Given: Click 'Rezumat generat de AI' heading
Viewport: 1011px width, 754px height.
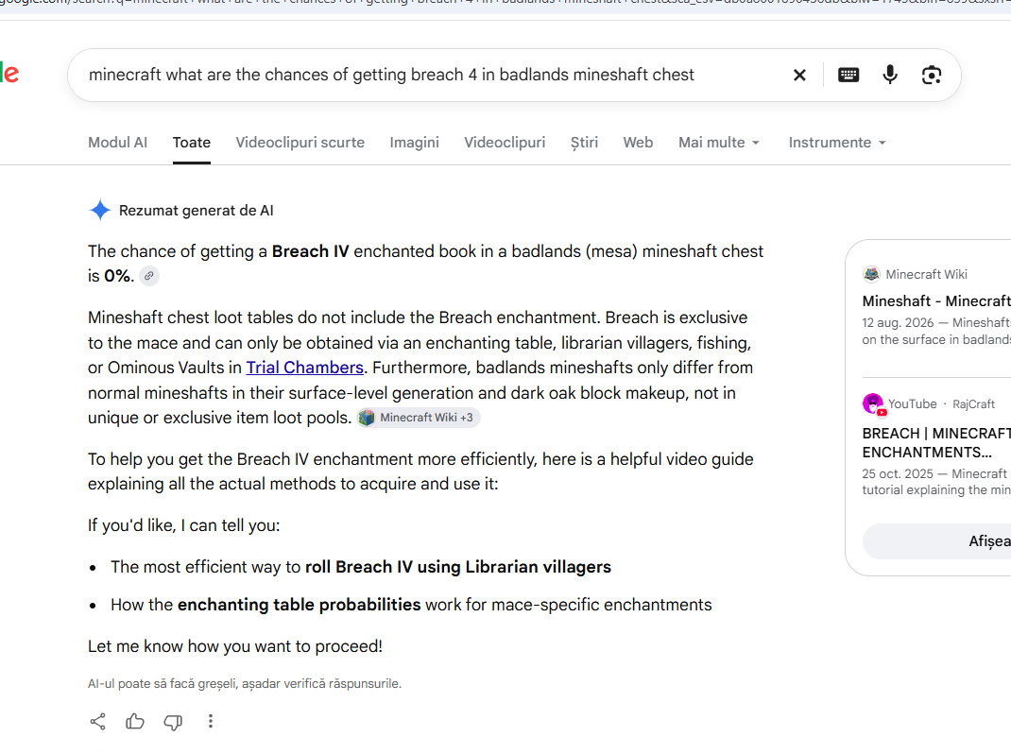Looking at the screenshot, I should pos(196,211).
